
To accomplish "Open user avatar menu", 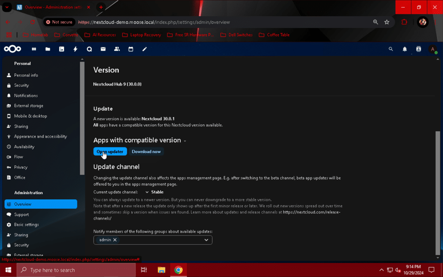I will click(x=433, y=49).
